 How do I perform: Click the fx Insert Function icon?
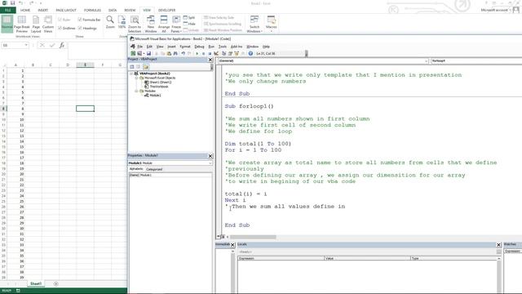(x=62, y=46)
